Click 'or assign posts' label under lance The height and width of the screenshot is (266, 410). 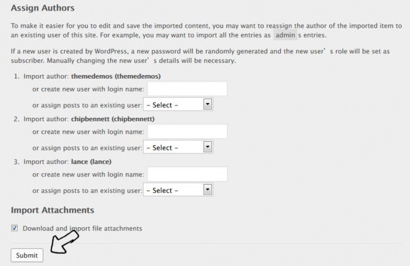[87, 190]
